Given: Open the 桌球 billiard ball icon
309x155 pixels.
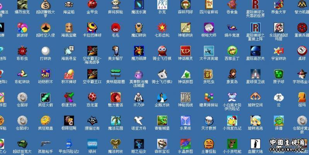Looking at the screenshot, I should point(302,51).
